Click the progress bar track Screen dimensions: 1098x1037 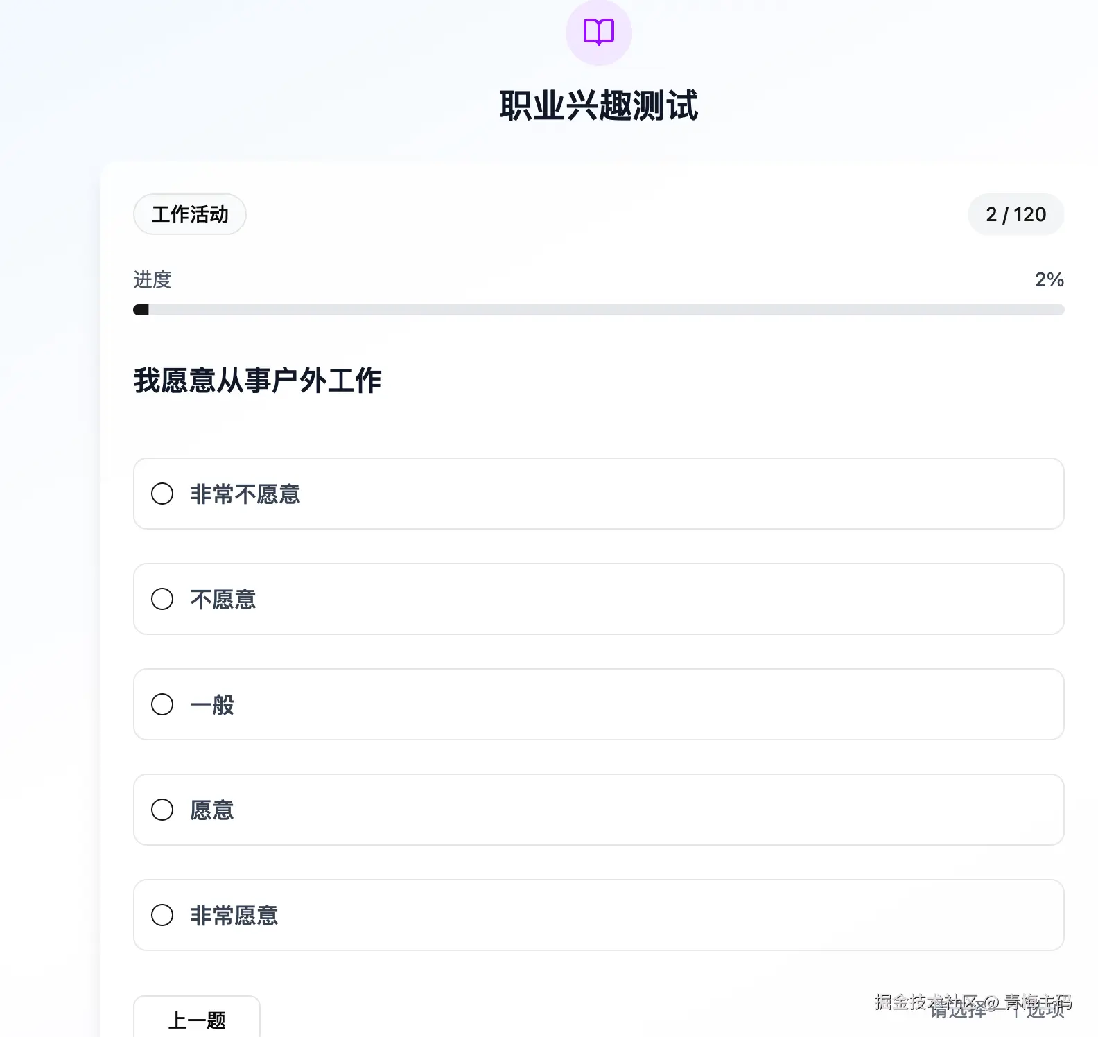click(599, 310)
